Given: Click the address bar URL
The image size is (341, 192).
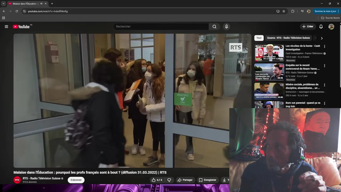Looking at the screenshot, I should point(48,11).
